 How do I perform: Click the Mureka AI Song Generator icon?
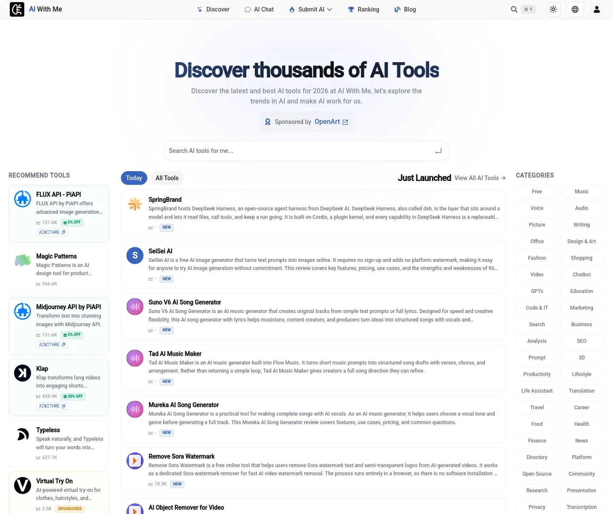135,409
